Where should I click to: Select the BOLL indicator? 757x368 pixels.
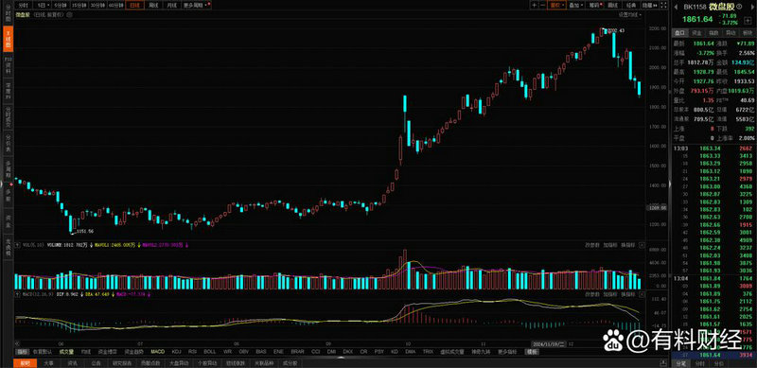pos(209,352)
